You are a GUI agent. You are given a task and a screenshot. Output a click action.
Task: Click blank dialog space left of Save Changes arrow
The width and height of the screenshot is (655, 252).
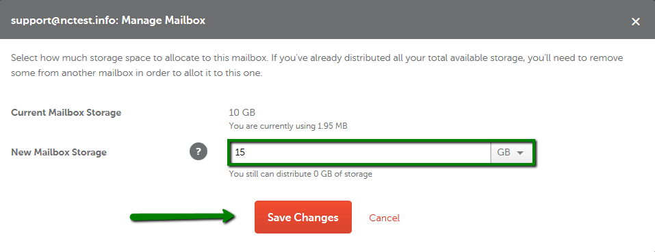pyautogui.click(x=67, y=217)
